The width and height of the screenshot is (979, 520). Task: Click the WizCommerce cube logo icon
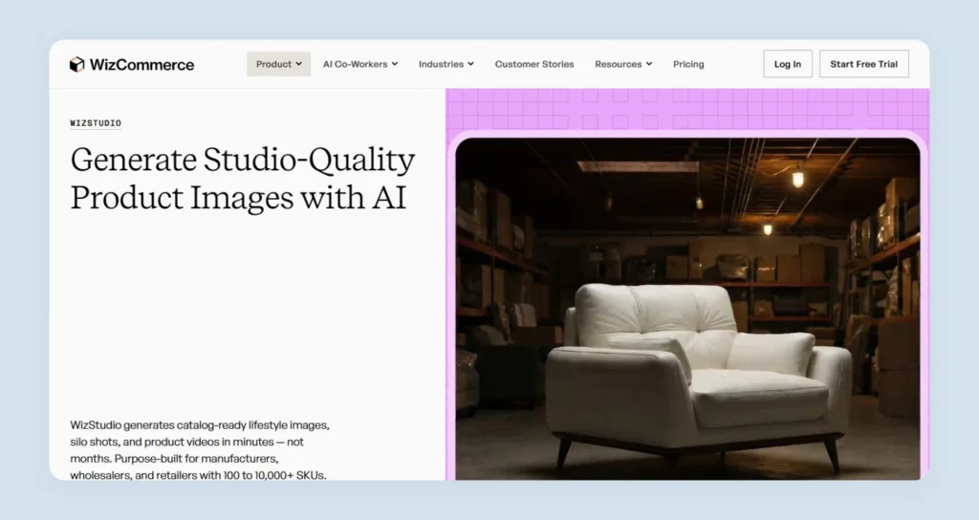point(76,64)
